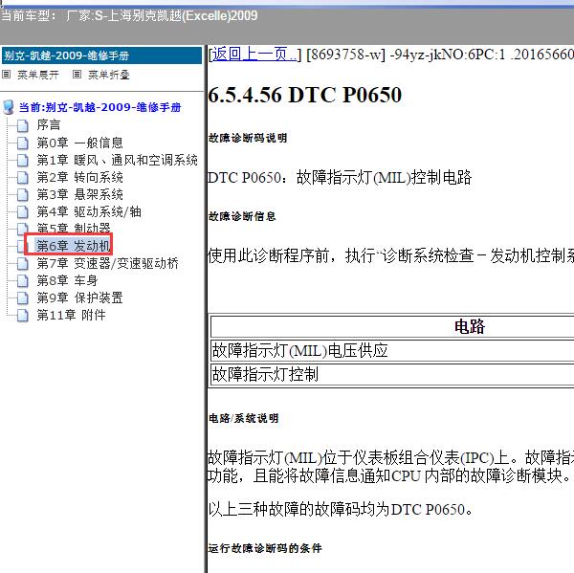Screen dimensions: 574x573
Task: Click the computer icon at tree root
Action: 9,107
